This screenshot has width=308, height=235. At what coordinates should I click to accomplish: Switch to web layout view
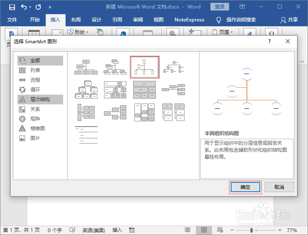220,230
